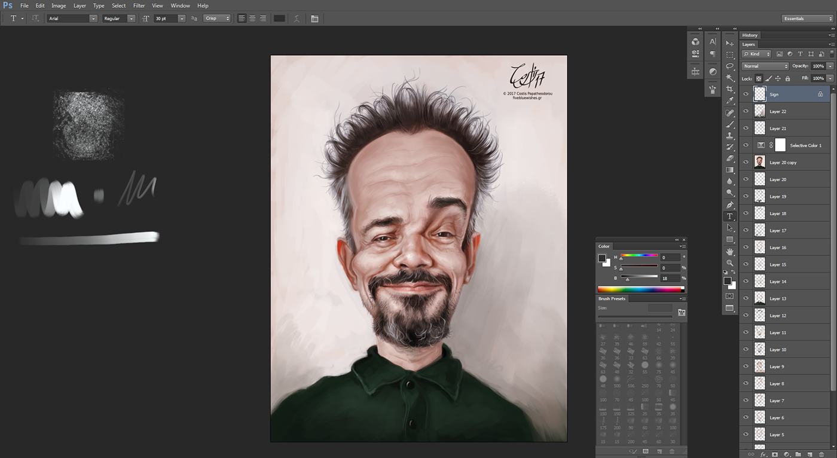Select the Pen tool
This screenshot has width=837, height=458.
[x=729, y=205]
